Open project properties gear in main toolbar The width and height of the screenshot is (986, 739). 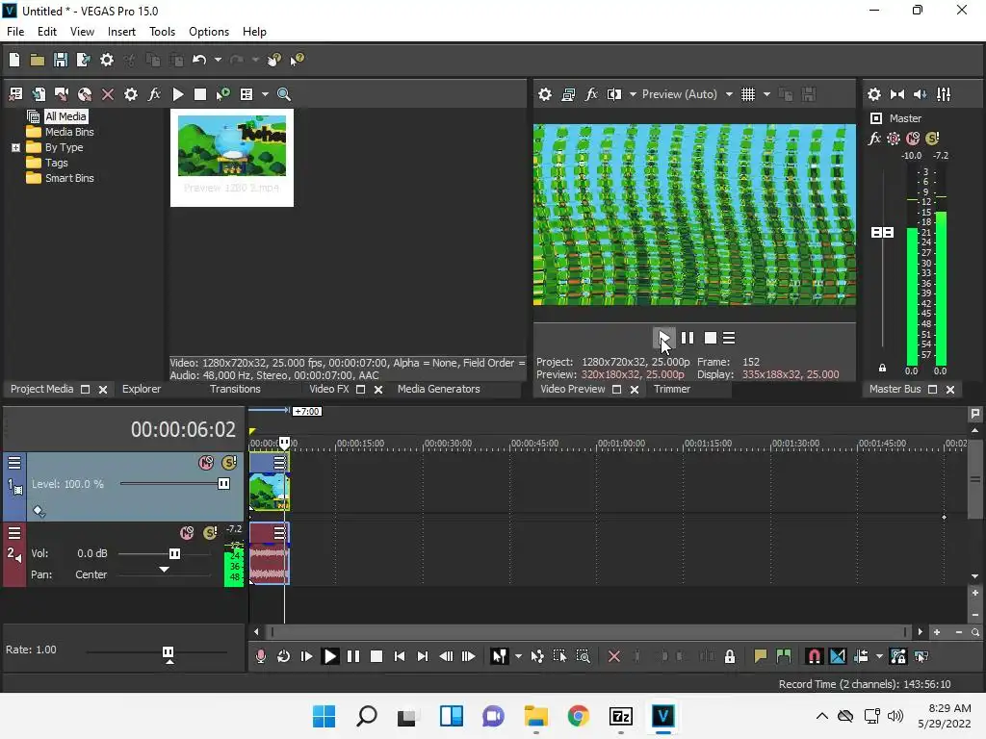point(107,60)
